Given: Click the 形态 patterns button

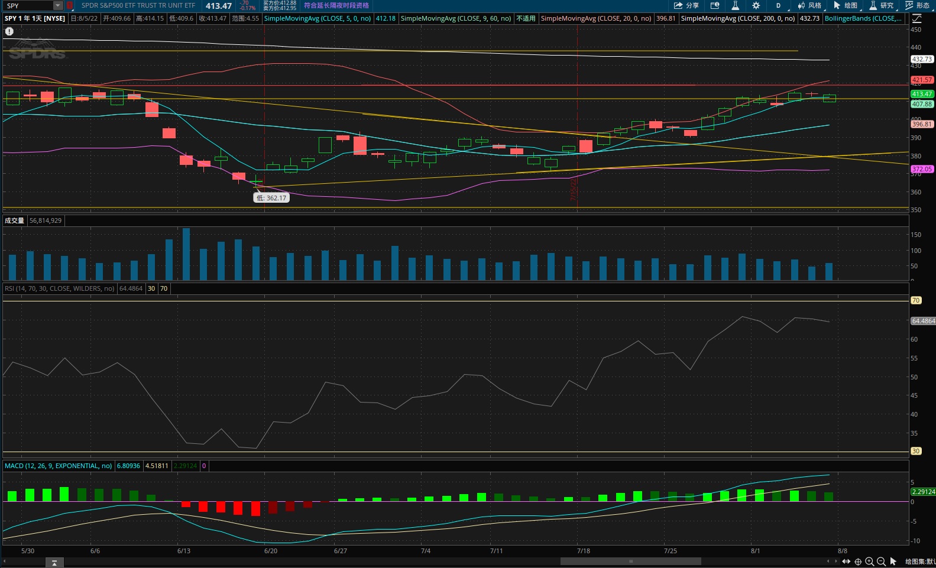Looking at the screenshot, I should (x=917, y=5).
